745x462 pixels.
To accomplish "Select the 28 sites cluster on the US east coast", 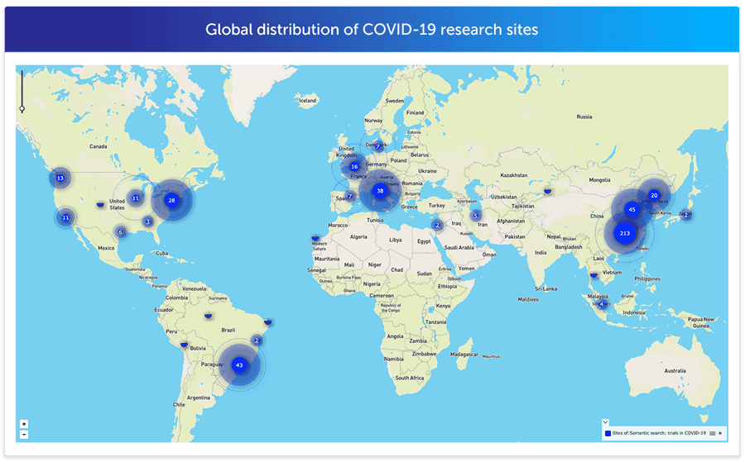I will coord(172,200).
